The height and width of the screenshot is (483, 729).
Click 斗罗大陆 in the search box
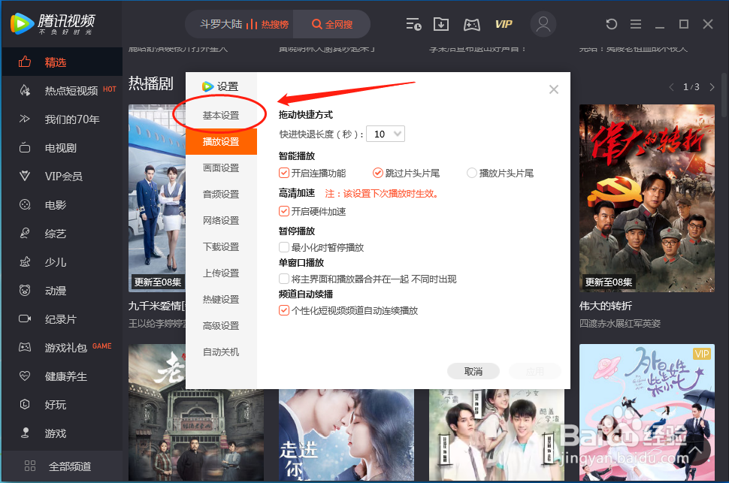[221, 24]
